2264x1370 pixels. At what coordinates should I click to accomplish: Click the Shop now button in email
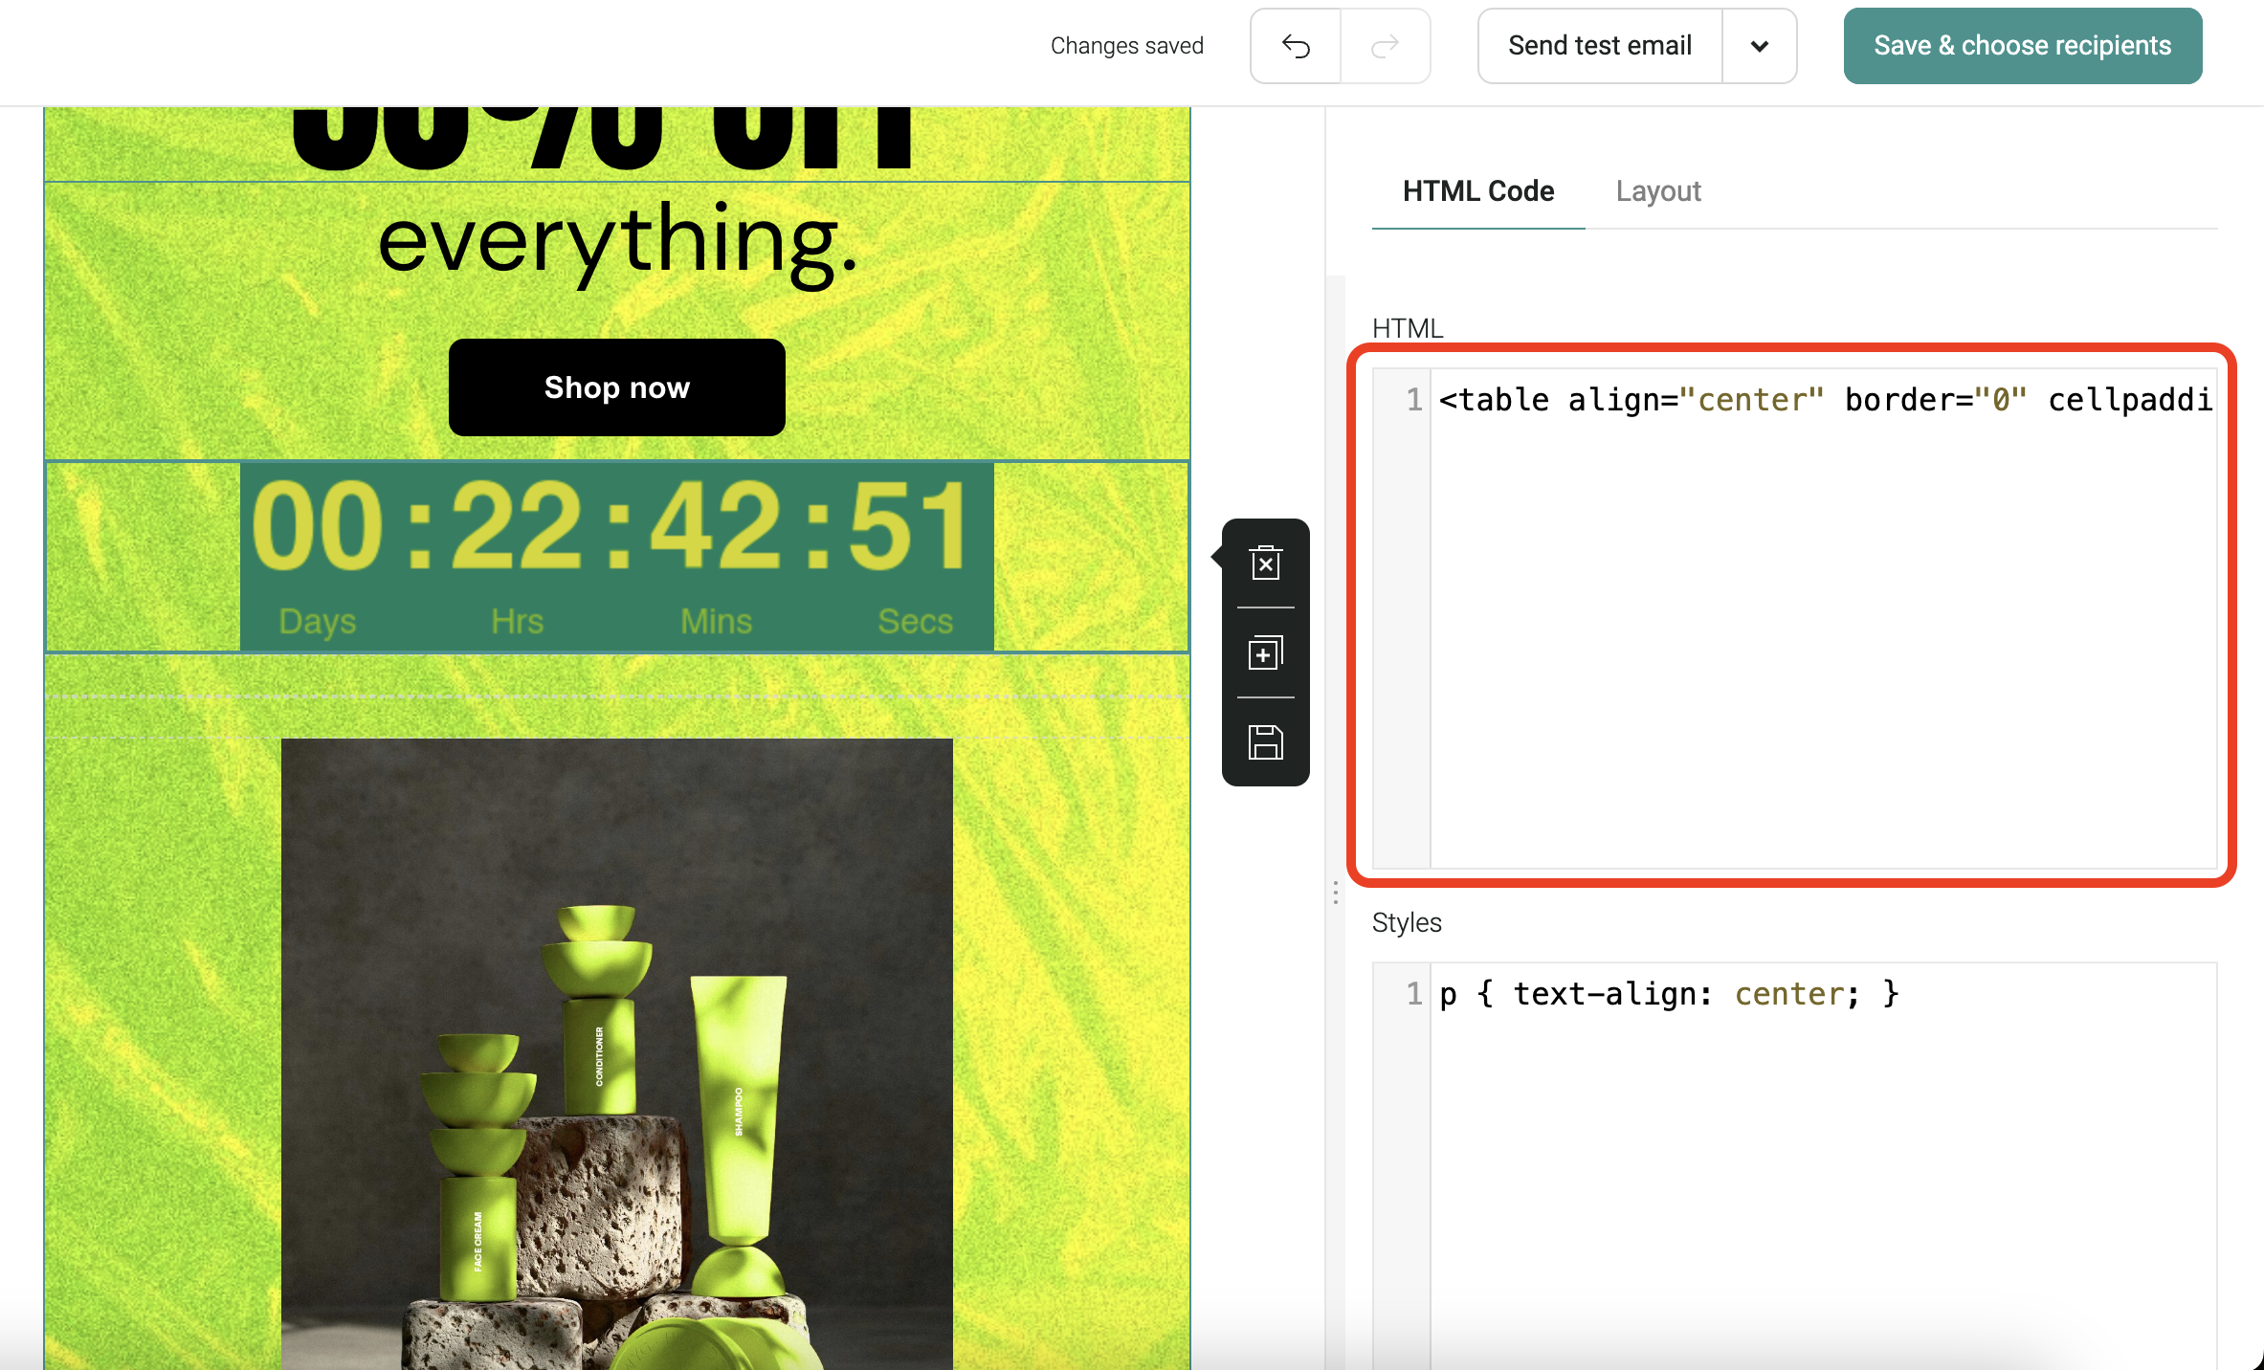617,387
